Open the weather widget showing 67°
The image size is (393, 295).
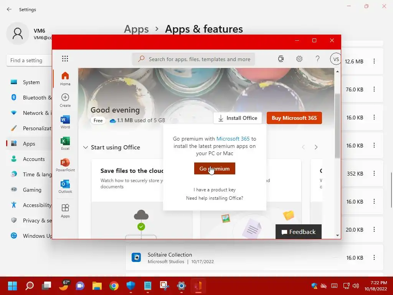coord(64,286)
